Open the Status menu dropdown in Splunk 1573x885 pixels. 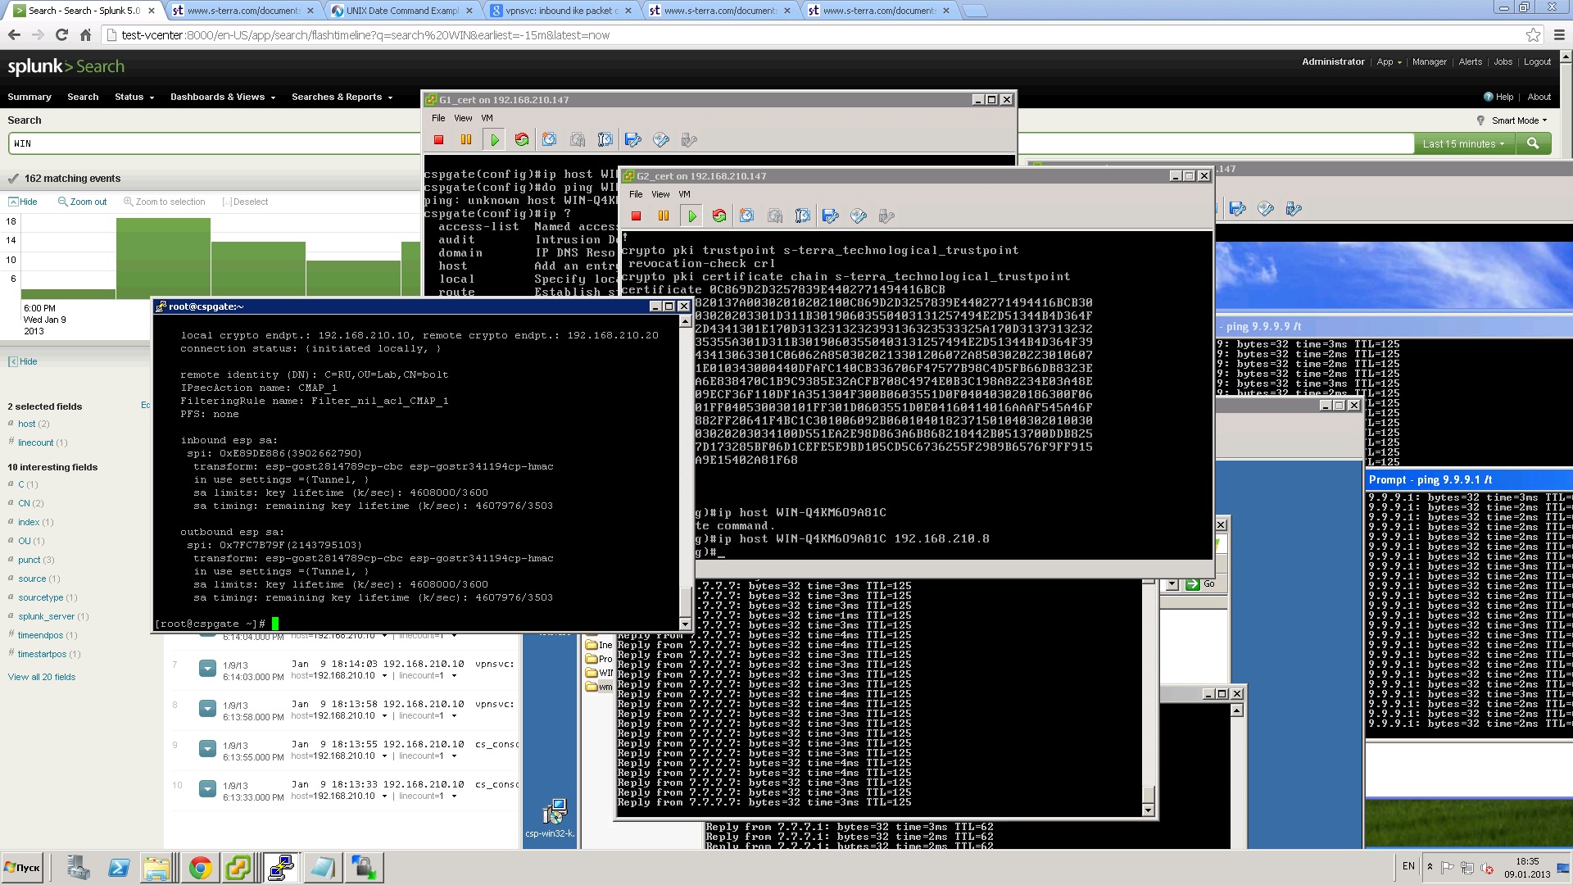pos(134,97)
